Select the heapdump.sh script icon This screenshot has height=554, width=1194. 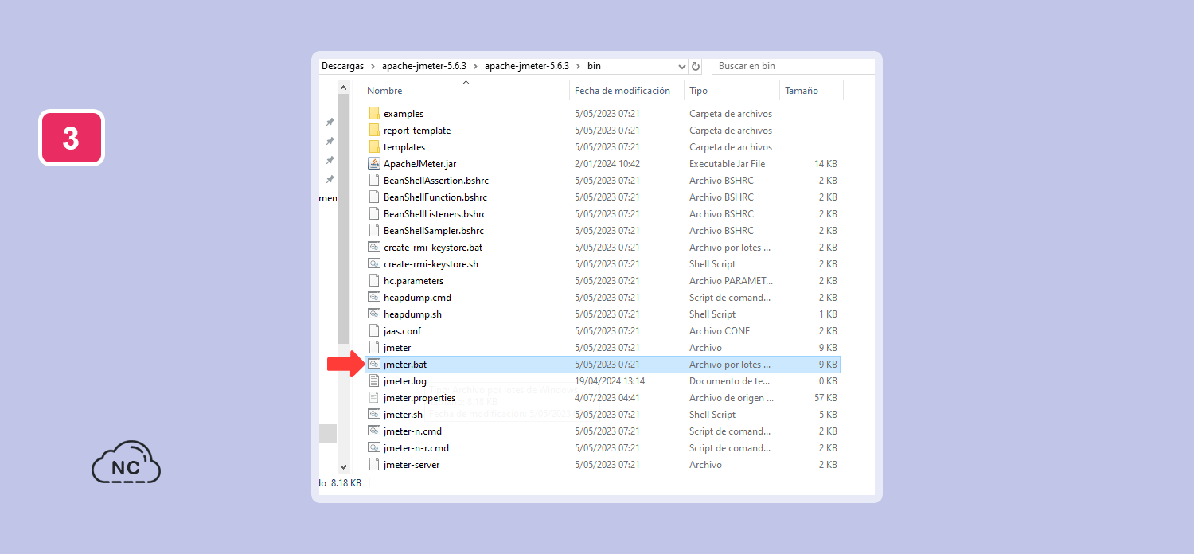pos(374,314)
